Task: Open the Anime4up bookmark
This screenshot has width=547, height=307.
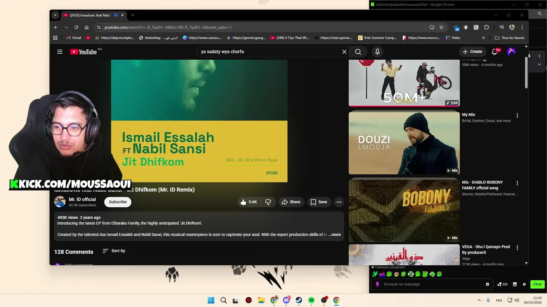Action: coord(158,38)
